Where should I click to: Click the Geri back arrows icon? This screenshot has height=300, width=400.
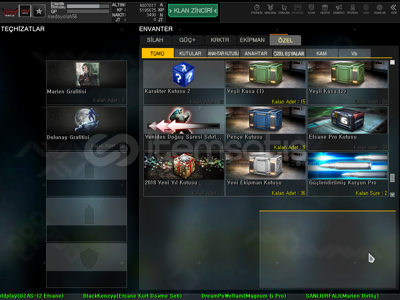(x=394, y=9)
